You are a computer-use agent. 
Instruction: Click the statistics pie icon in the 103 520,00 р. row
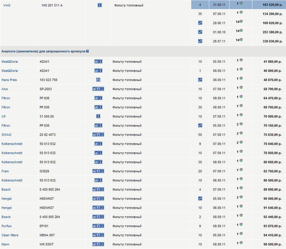click(x=241, y=3)
